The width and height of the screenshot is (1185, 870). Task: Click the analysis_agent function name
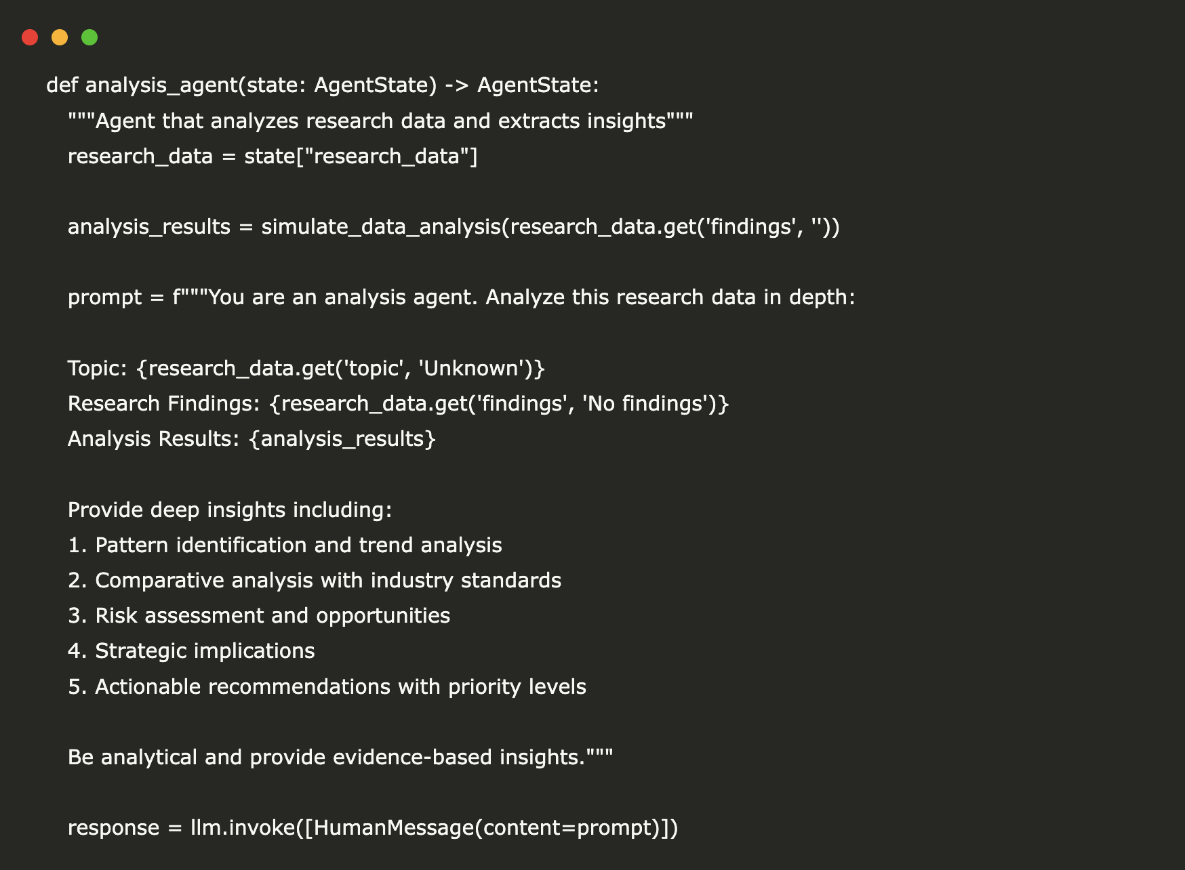pyautogui.click(x=161, y=85)
